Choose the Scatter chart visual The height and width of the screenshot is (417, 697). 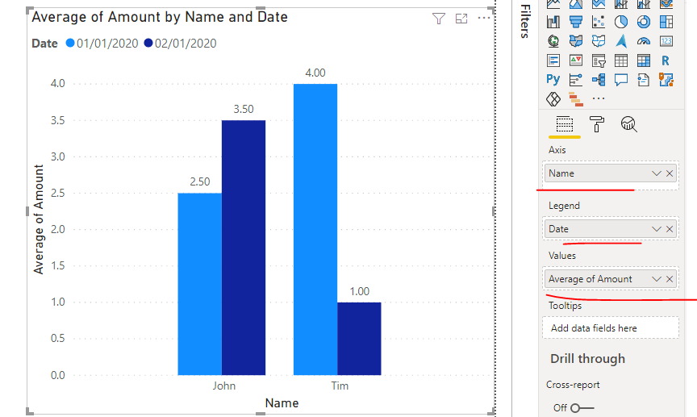[599, 22]
